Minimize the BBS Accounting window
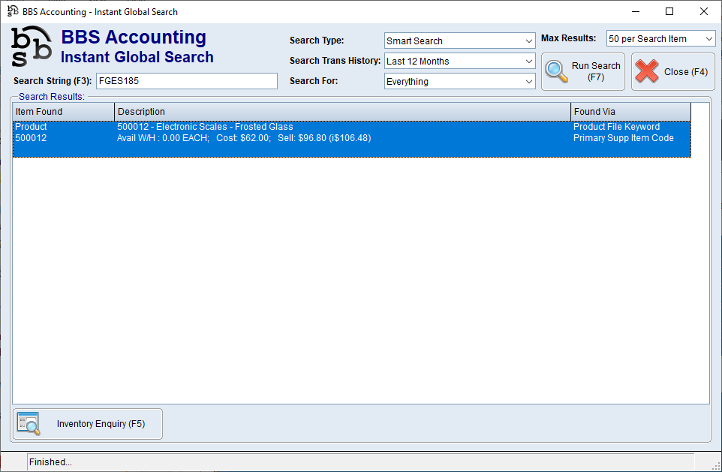The width and height of the screenshot is (722, 472). pos(635,11)
